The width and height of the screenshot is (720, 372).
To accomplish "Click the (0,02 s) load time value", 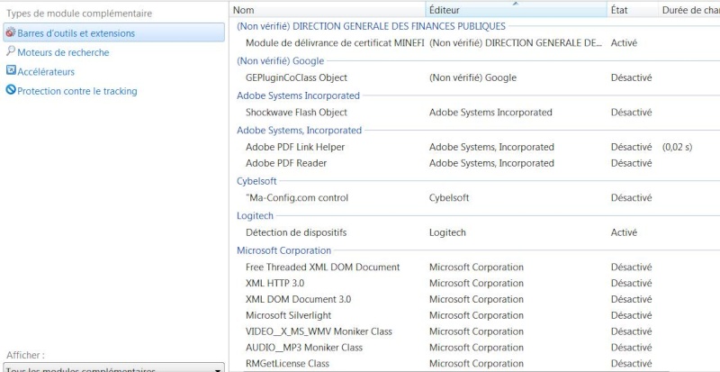I will tap(677, 147).
